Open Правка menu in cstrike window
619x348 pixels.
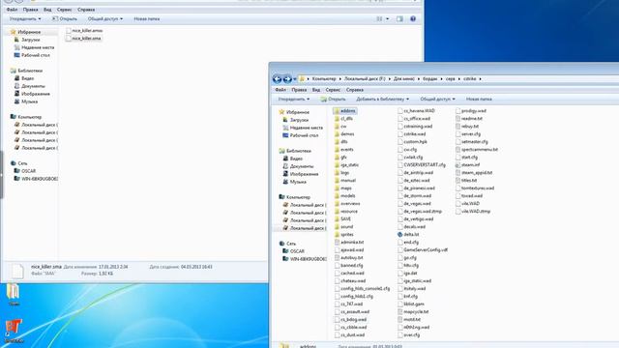pyautogui.click(x=299, y=90)
